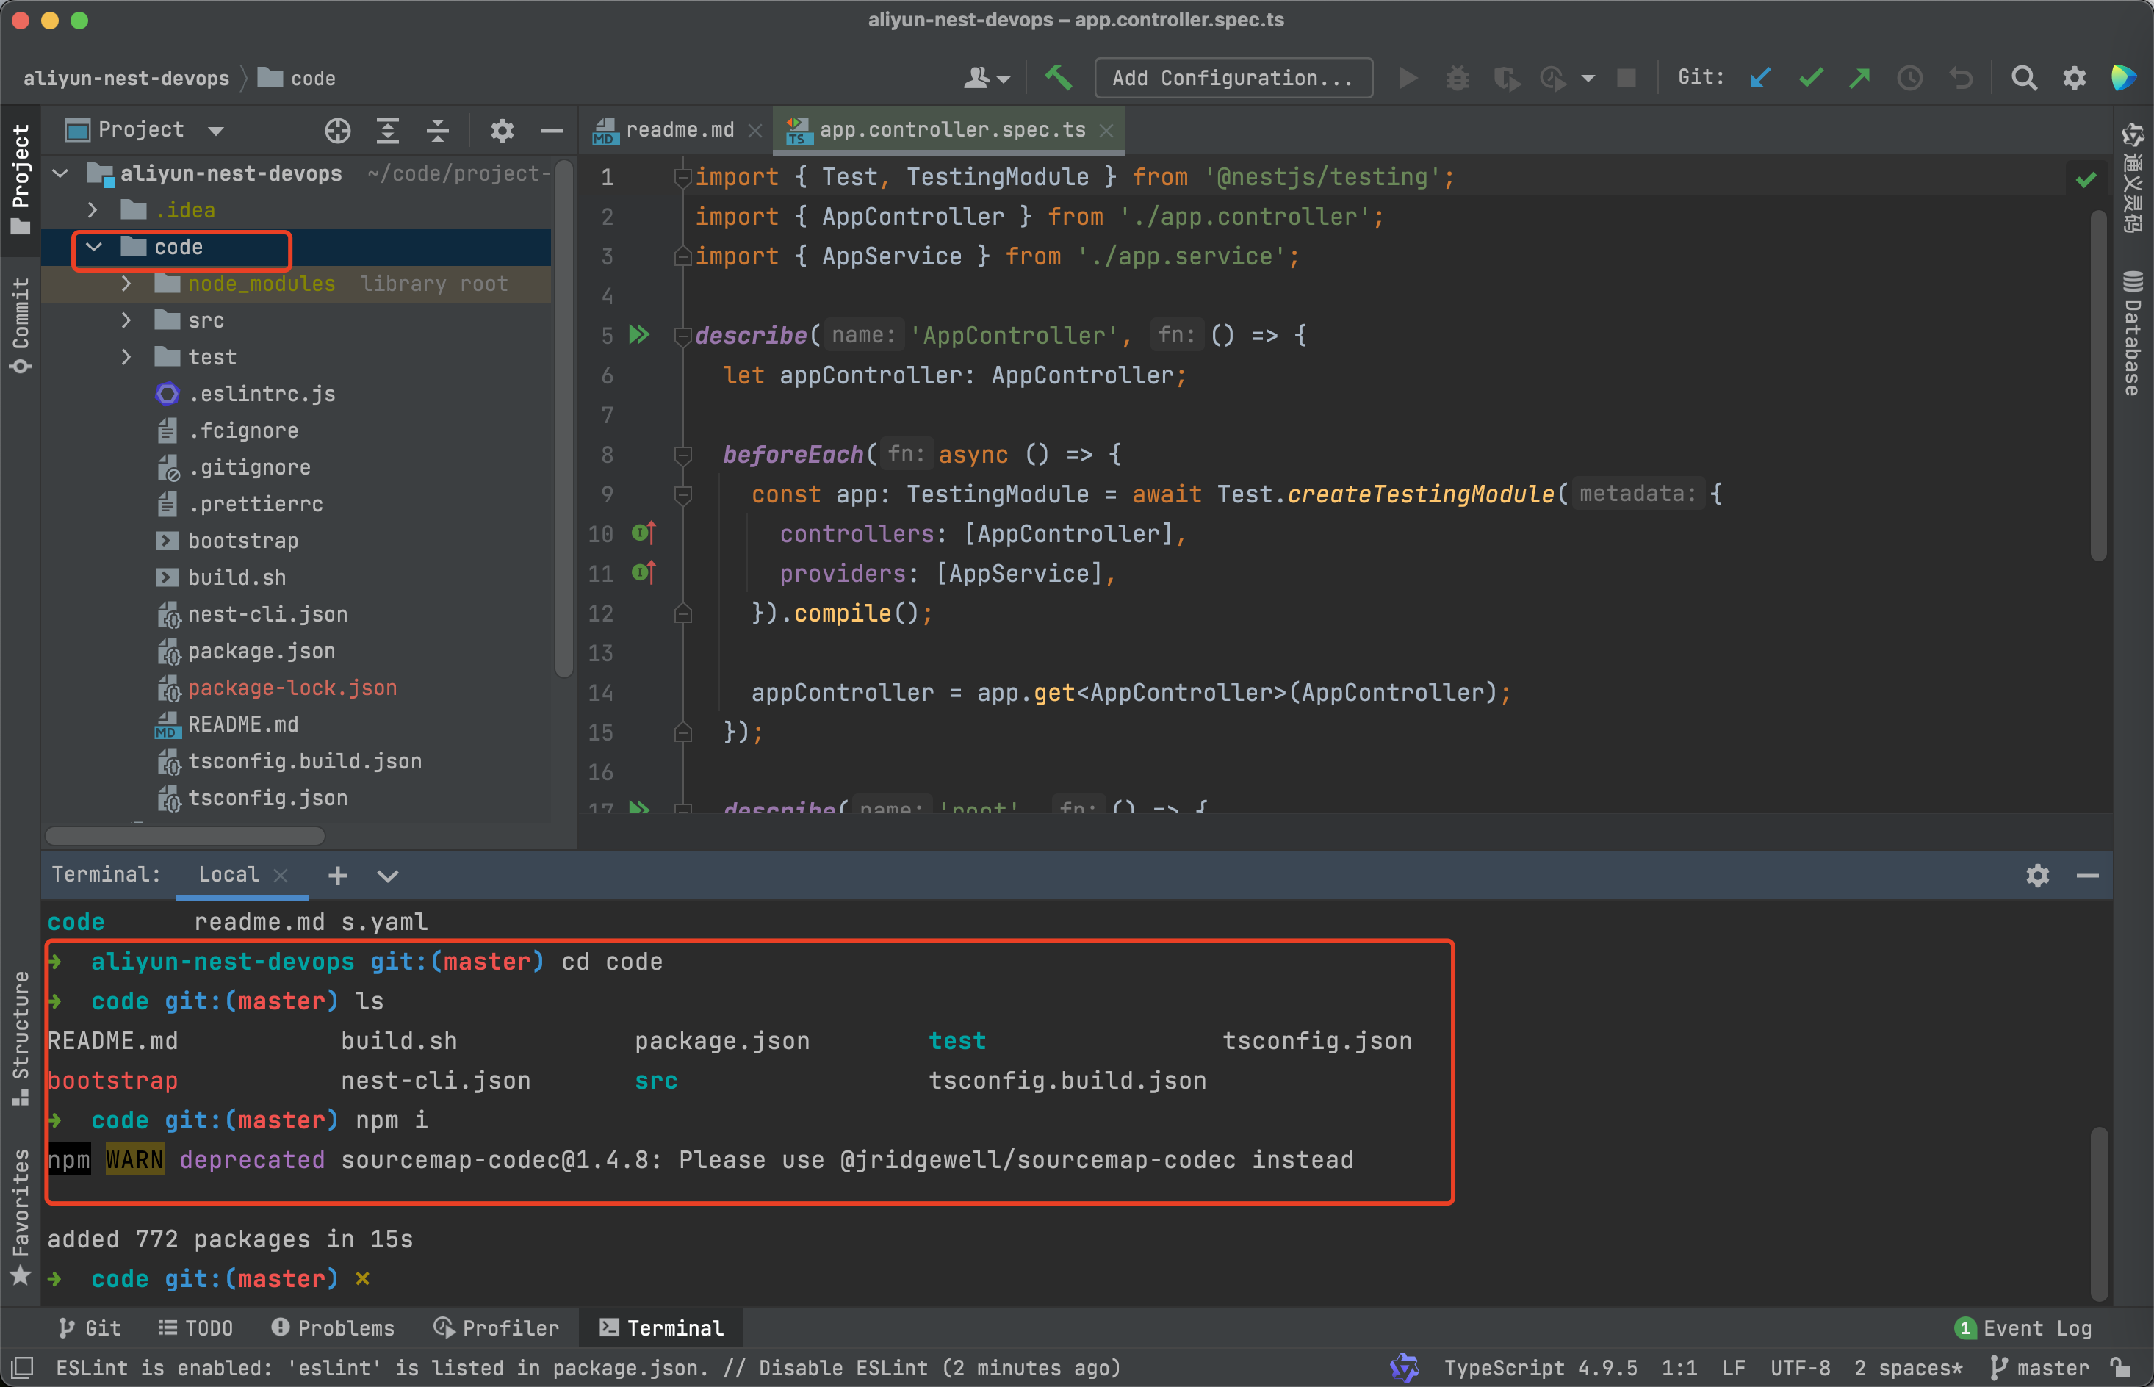
Task: Close the readme.md tab
Action: coord(754,132)
